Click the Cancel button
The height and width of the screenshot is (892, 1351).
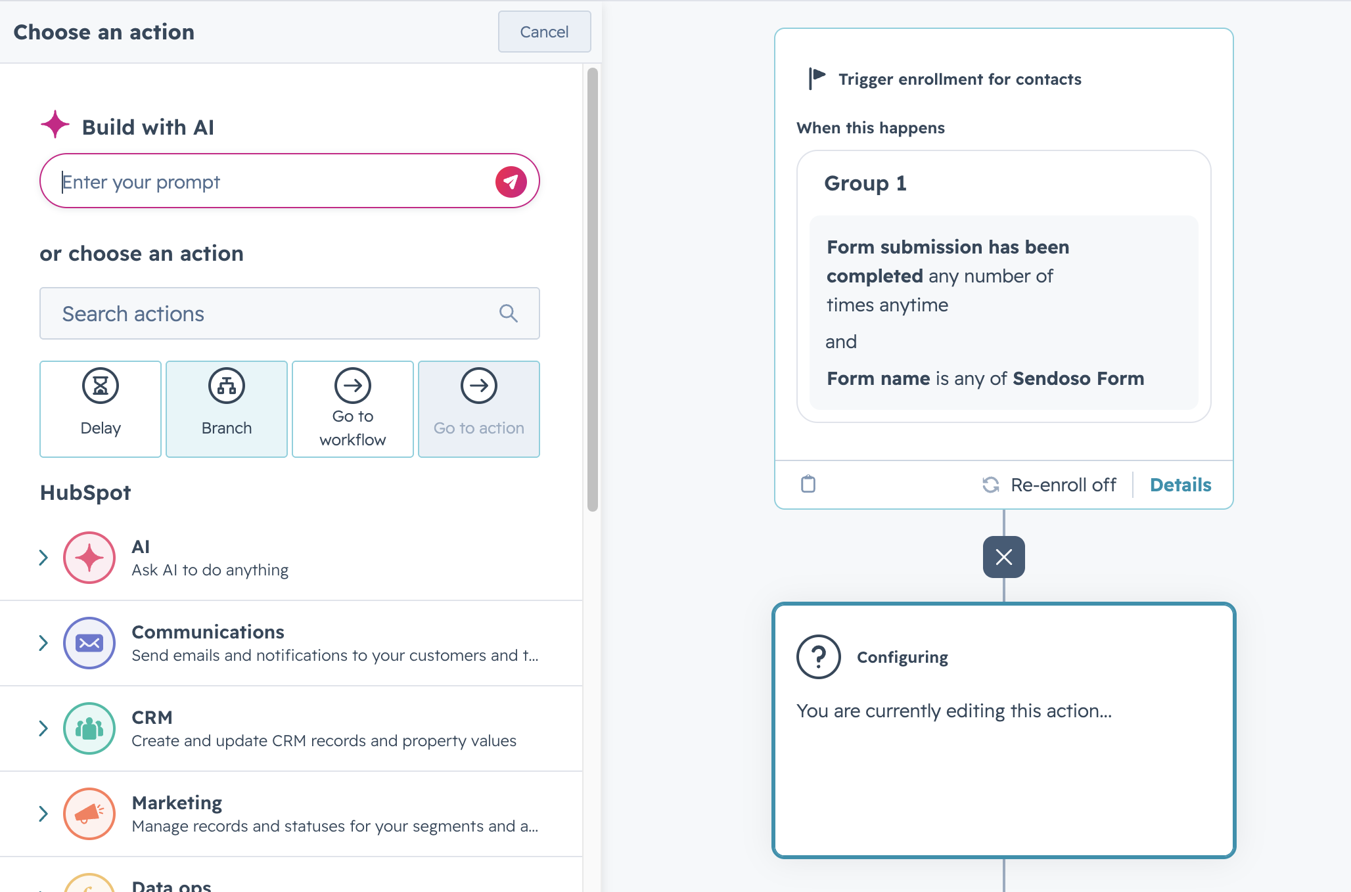point(544,32)
